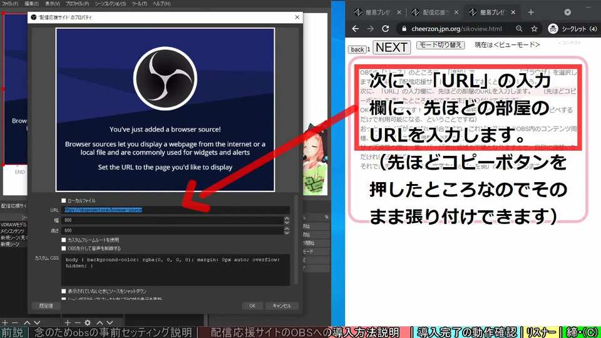Open the ヘルプ(H) menu in OBS
Viewport: 601px width, 338px height.
coord(162,4)
